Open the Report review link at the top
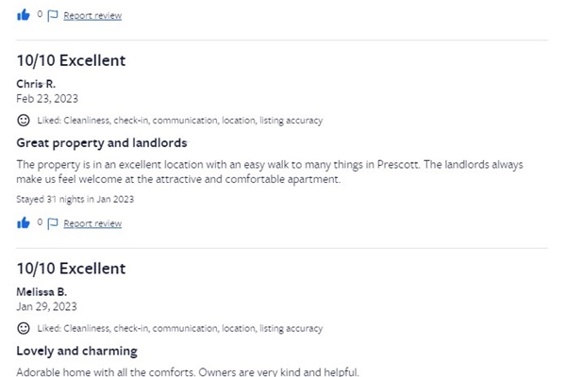 92,15
